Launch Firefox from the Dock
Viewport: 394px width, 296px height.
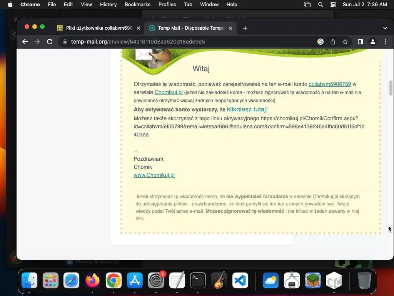click(92, 281)
